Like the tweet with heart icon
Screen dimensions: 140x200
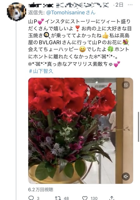[85, 198]
